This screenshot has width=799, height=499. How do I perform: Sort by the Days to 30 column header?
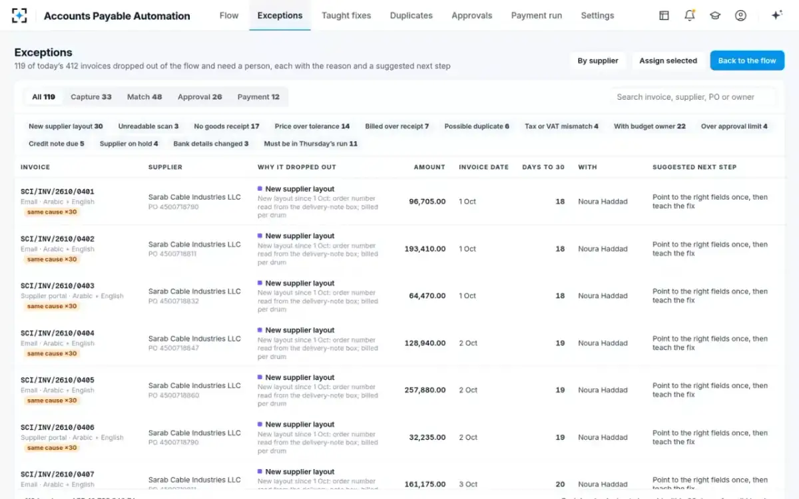[x=543, y=167]
